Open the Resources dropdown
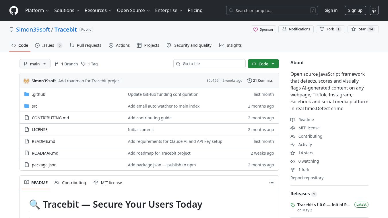 [x=98, y=10]
